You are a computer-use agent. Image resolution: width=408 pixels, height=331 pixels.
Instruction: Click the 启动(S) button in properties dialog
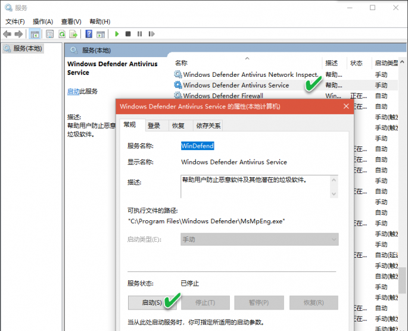point(152,302)
